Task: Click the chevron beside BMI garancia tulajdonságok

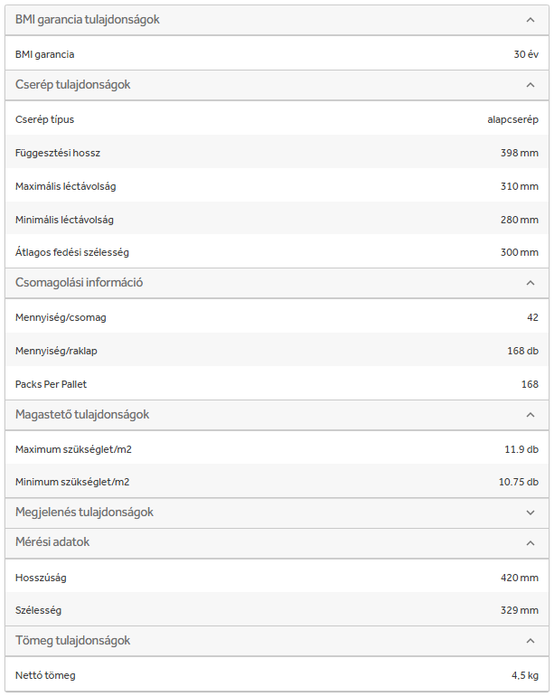Action: tap(530, 19)
